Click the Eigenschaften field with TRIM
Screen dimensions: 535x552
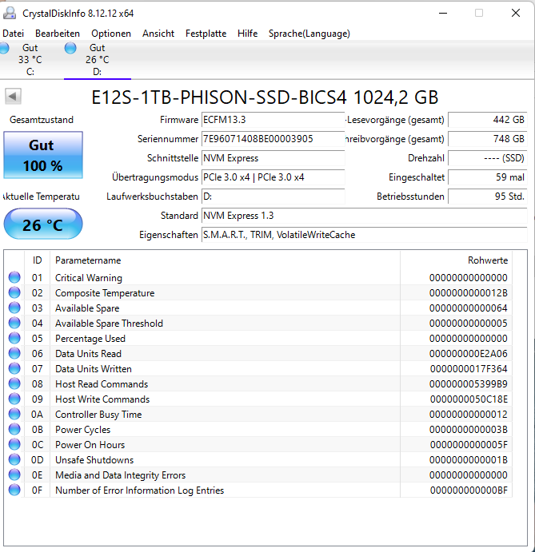(365, 235)
